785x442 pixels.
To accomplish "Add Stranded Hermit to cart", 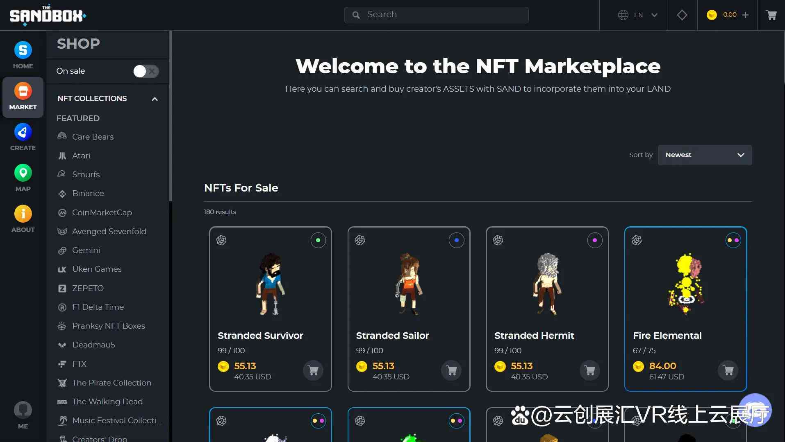I will tap(590, 370).
